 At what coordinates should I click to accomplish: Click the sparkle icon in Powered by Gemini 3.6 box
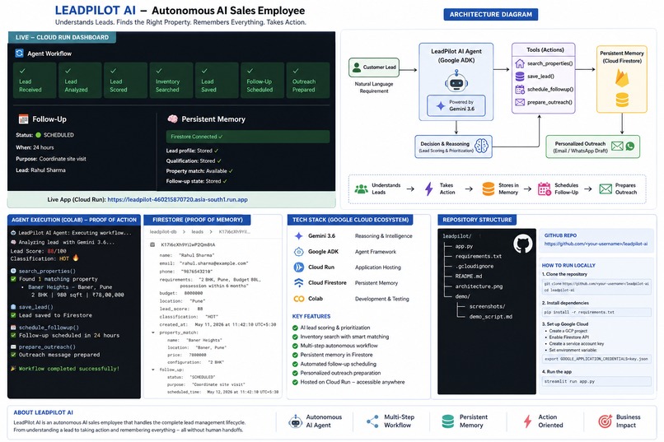(x=441, y=105)
